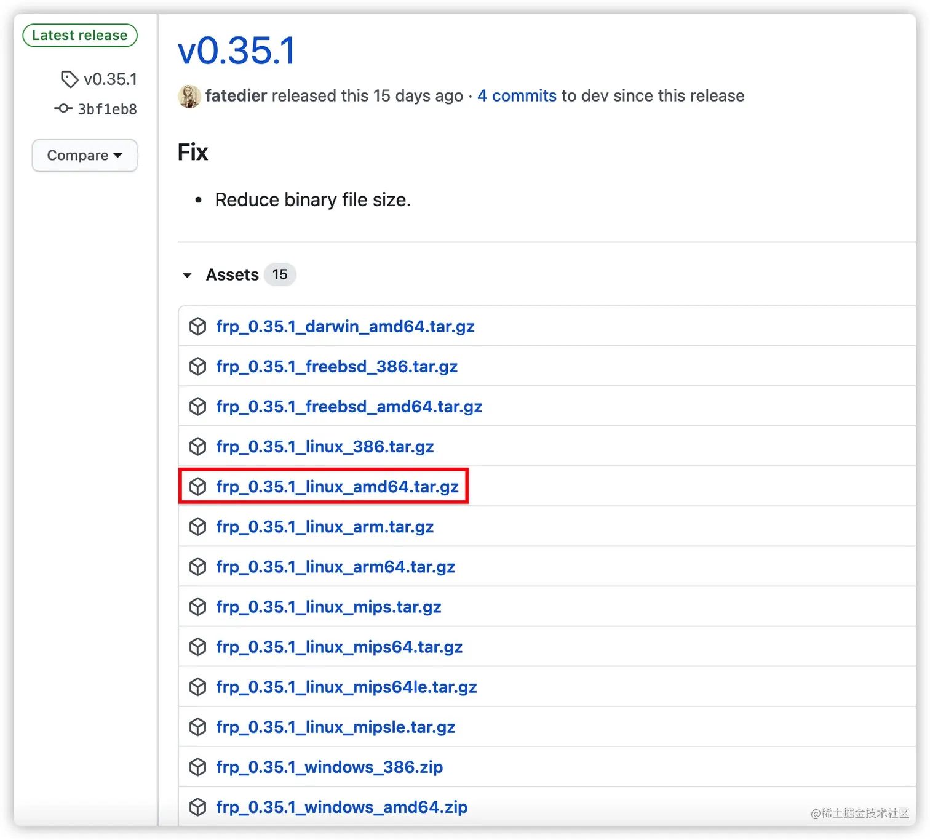Download frp_0.35.1_linux_arm64.tar.gz
This screenshot has width=930, height=840.
point(335,566)
